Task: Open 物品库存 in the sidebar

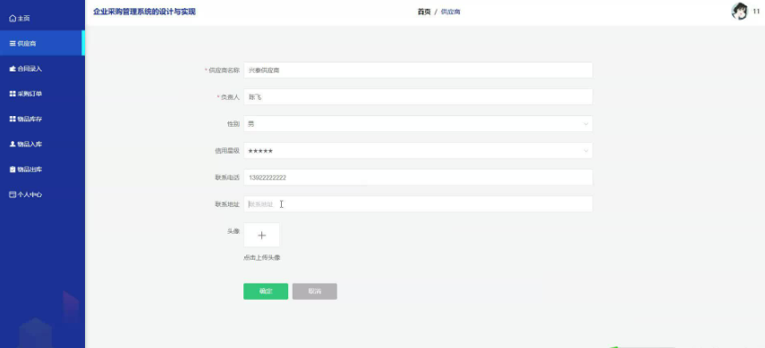Action: click(42, 119)
